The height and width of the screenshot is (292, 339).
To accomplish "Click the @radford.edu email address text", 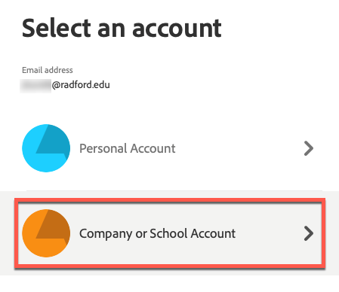I will [x=81, y=85].
